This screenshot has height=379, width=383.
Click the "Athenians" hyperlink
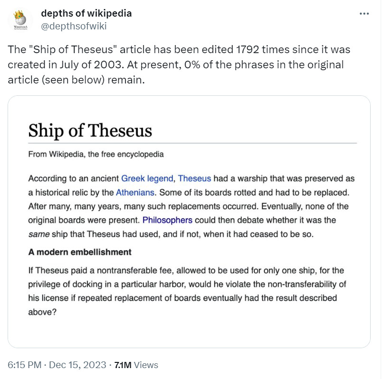tap(135, 193)
